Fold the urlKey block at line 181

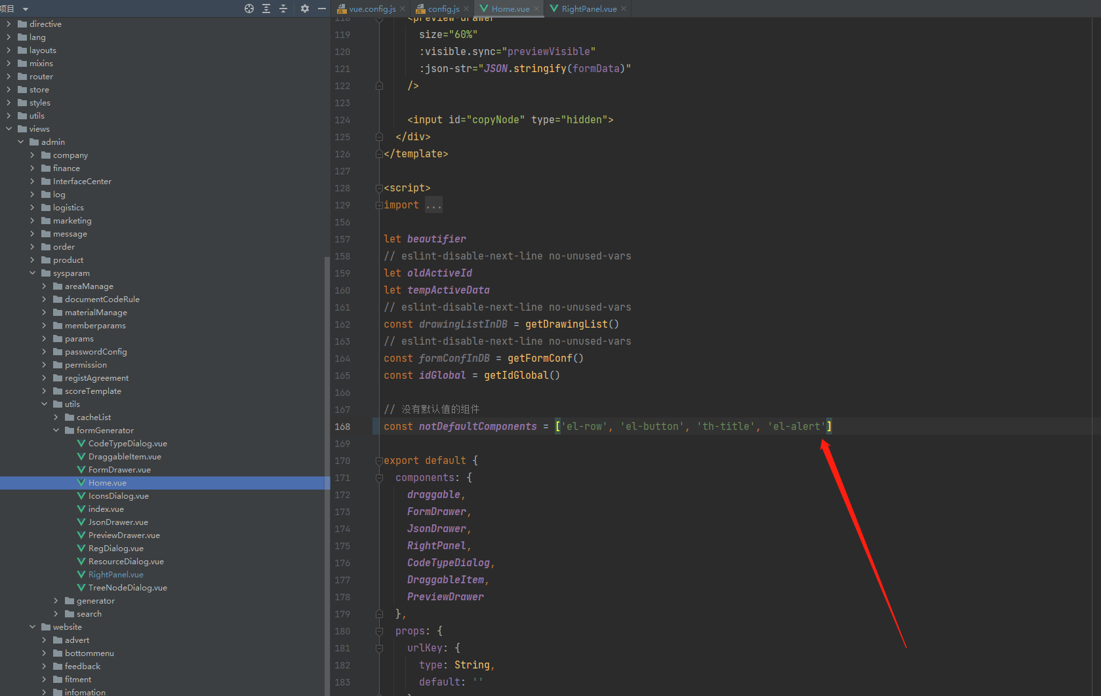tap(379, 648)
